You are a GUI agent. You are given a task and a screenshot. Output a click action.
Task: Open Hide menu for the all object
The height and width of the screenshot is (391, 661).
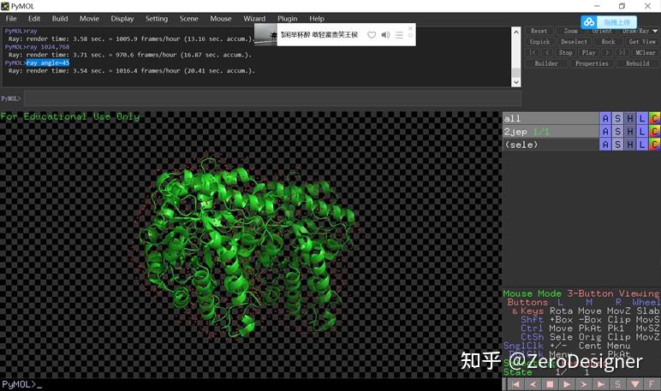[x=630, y=118]
